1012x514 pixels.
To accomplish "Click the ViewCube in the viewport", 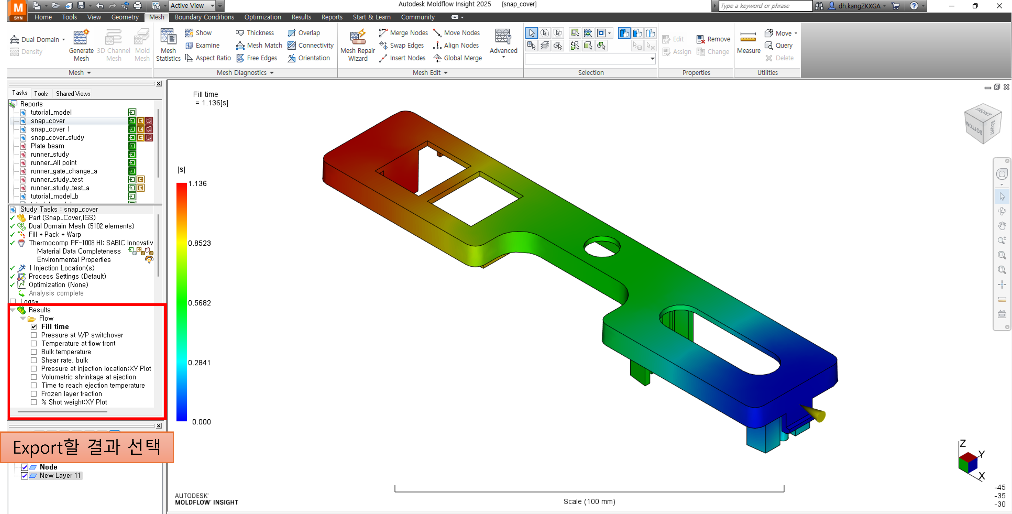I will tap(983, 124).
